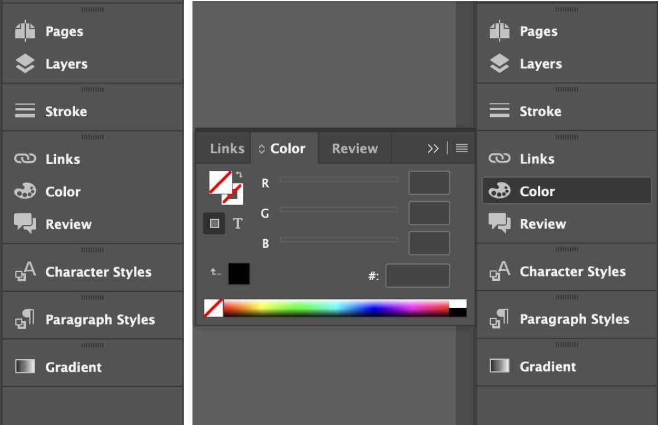Click the double chevron to reveal hidden tabs
The width and height of the screenshot is (658, 425).
pos(433,148)
